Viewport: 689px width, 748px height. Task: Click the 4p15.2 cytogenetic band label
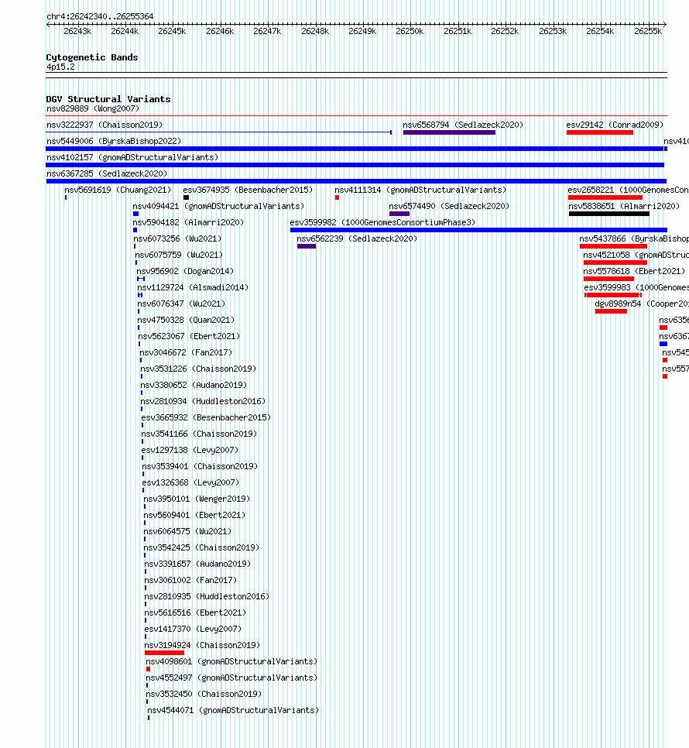tap(60, 67)
